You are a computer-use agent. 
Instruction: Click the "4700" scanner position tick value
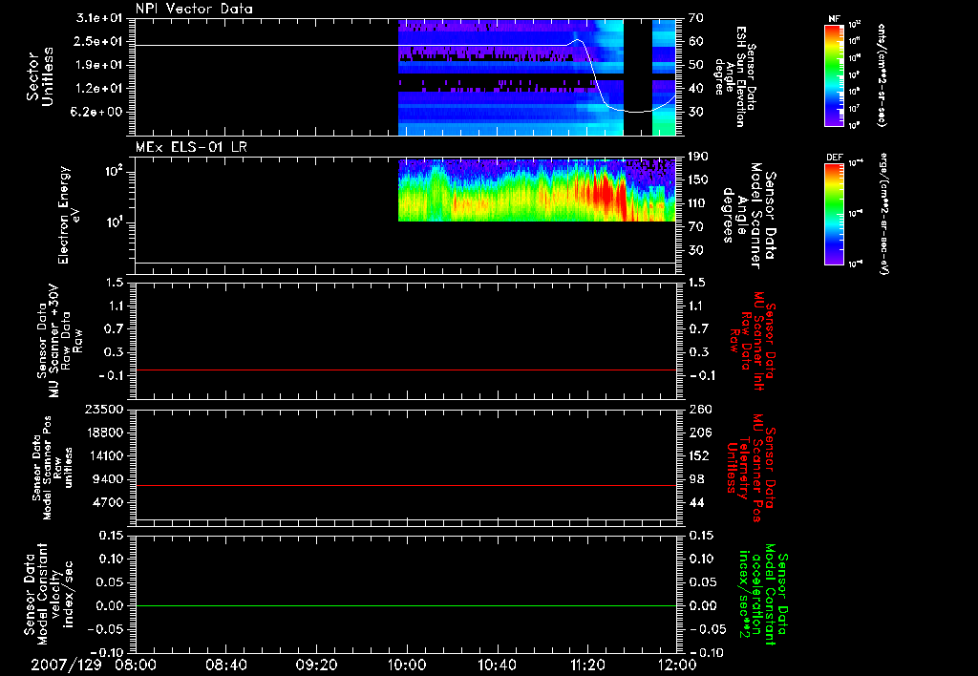click(107, 502)
